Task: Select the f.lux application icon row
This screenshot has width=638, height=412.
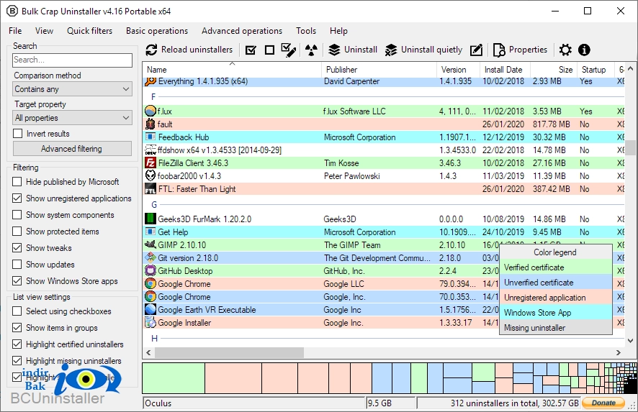Action: (x=150, y=111)
